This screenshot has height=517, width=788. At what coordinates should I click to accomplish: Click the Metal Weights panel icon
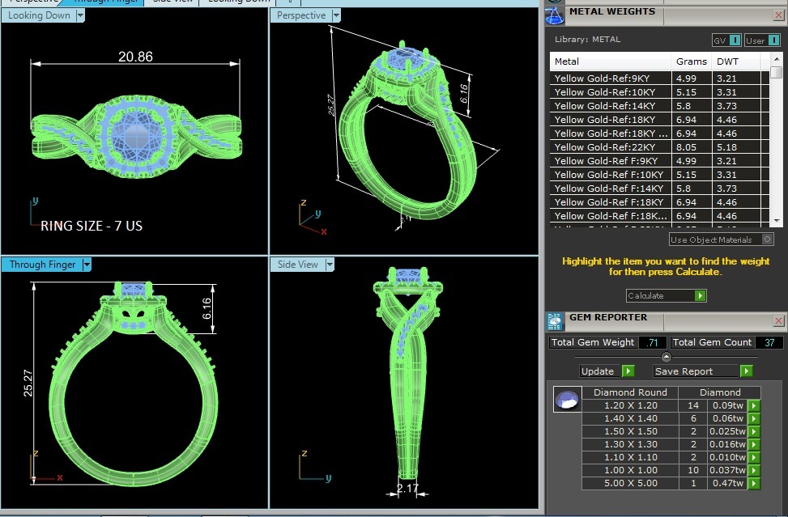pos(555,15)
